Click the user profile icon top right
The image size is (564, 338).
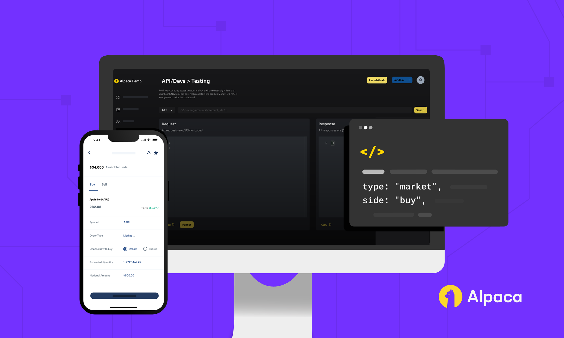tap(420, 80)
